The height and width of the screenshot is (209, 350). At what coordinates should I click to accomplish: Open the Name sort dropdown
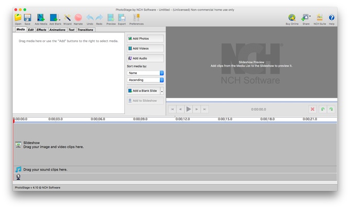coord(146,73)
